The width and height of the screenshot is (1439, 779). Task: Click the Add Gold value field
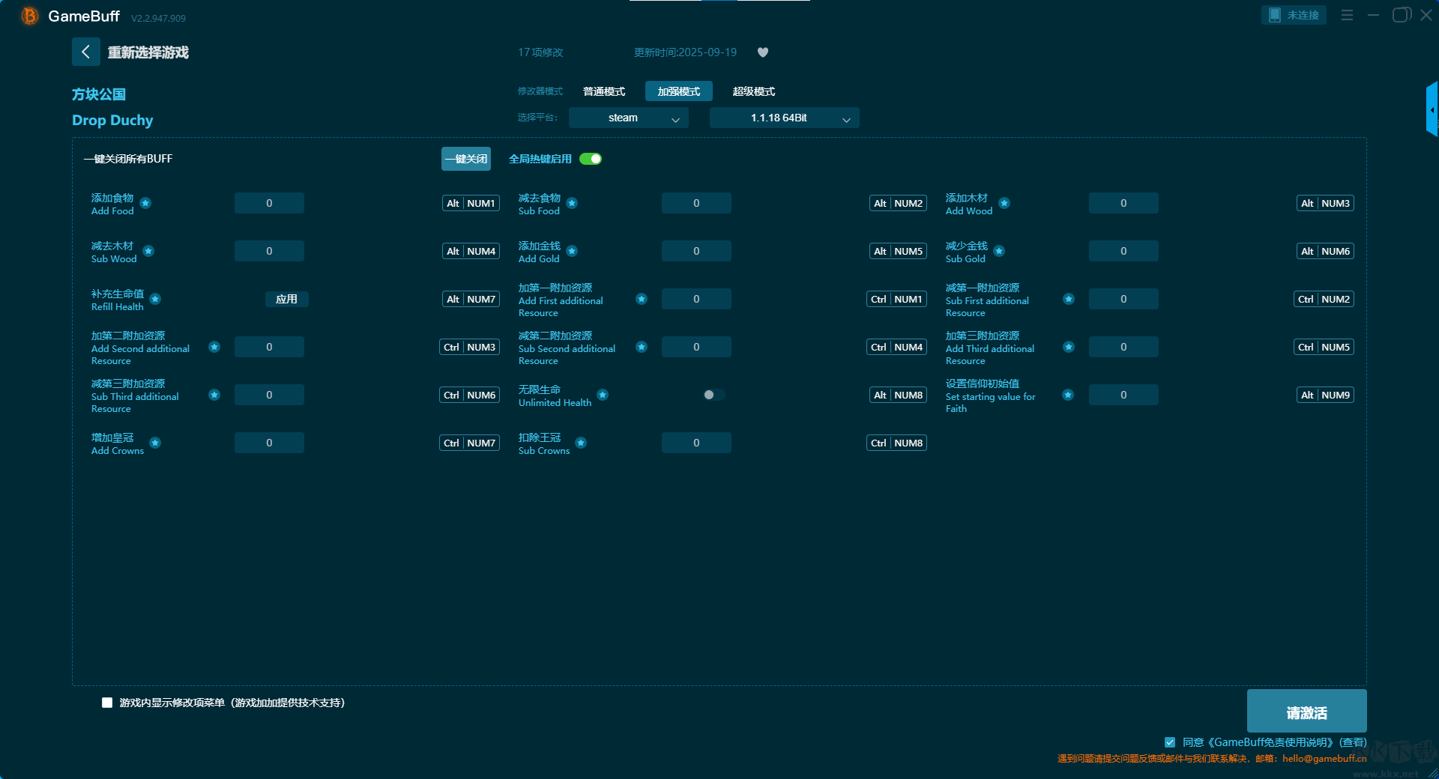pos(696,251)
